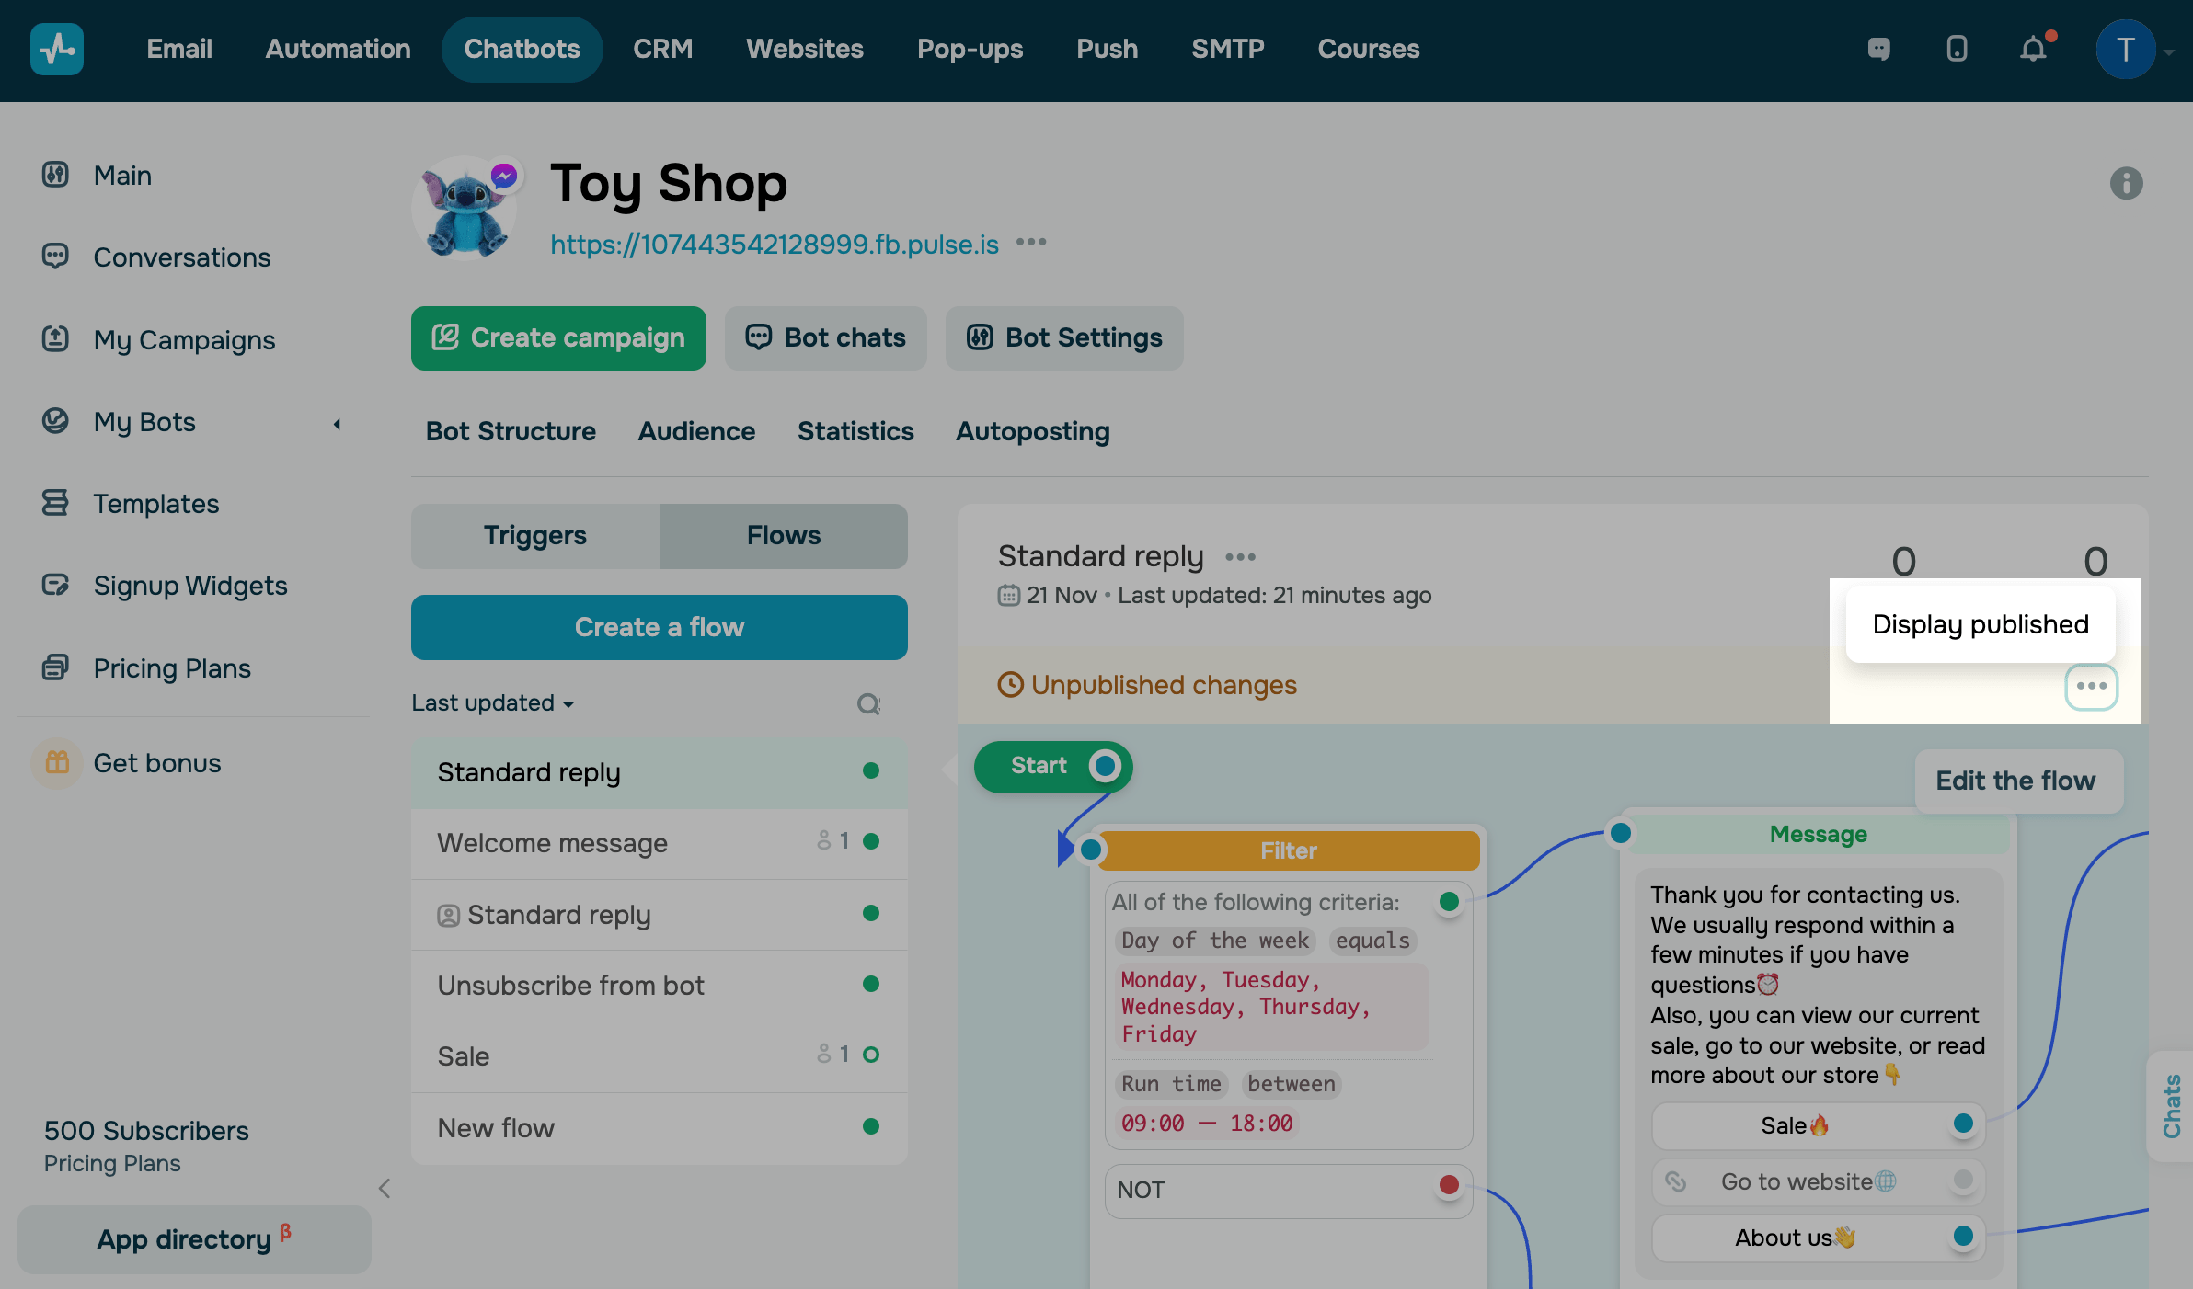Click the Create a flow button
Screen dimensions: 2193x1289
coord(659,627)
